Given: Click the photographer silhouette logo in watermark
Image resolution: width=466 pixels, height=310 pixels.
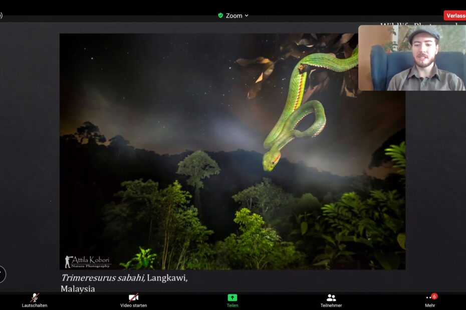Looking at the screenshot, I should click(x=69, y=261).
